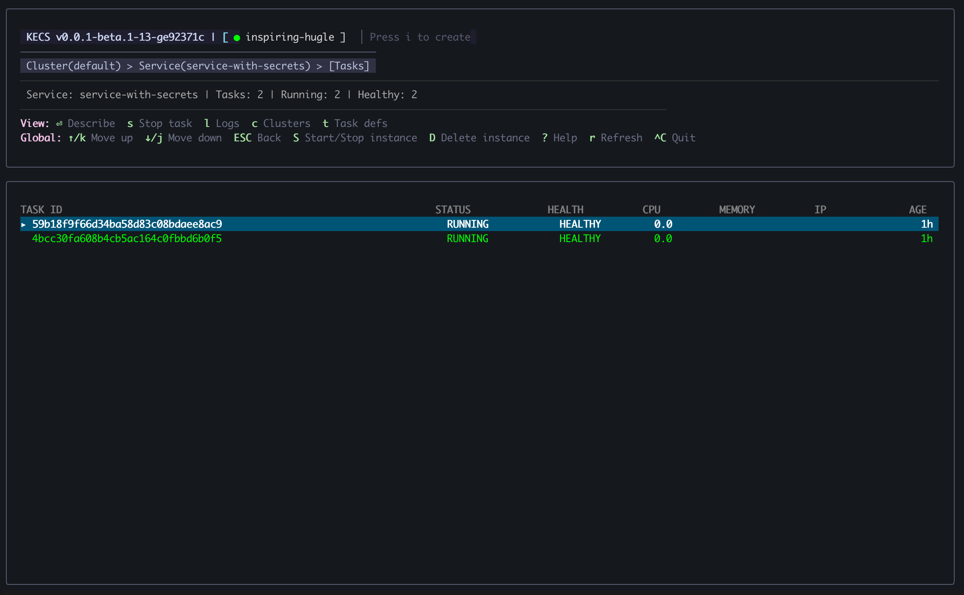Select task row 4bcc30fa608b4cb5ac164c0fbbd6b0f5
The image size is (964, 595).
(126, 238)
